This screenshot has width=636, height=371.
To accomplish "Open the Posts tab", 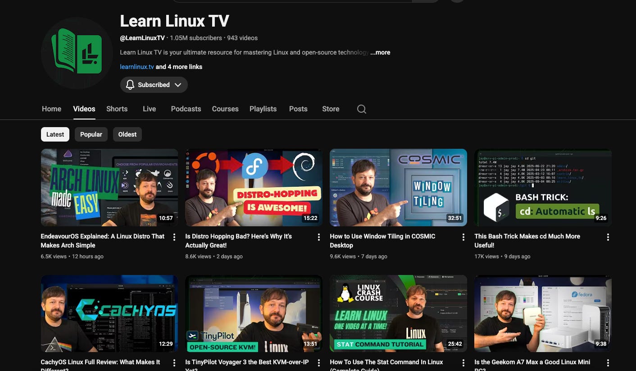I will click(298, 109).
